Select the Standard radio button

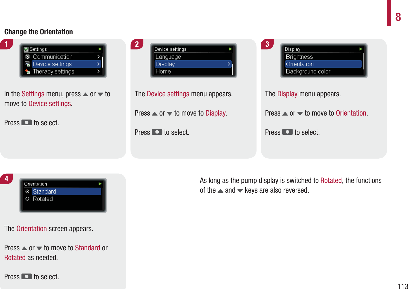pos(27,191)
